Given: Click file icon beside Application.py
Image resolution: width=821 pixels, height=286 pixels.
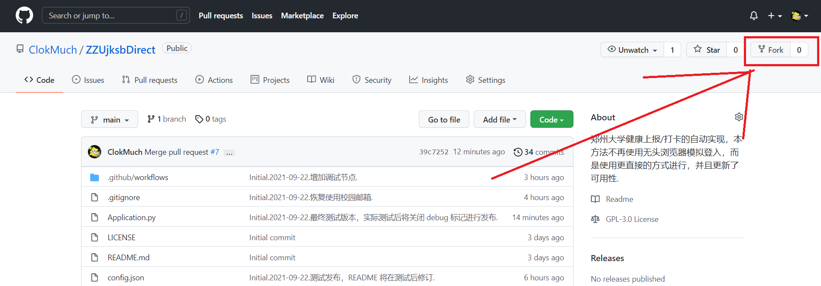Looking at the screenshot, I should (95, 217).
